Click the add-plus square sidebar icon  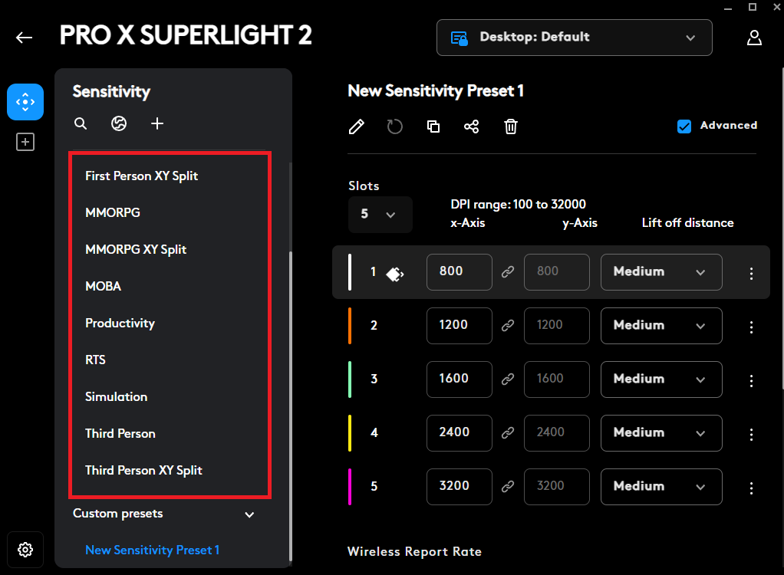[25, 142]
